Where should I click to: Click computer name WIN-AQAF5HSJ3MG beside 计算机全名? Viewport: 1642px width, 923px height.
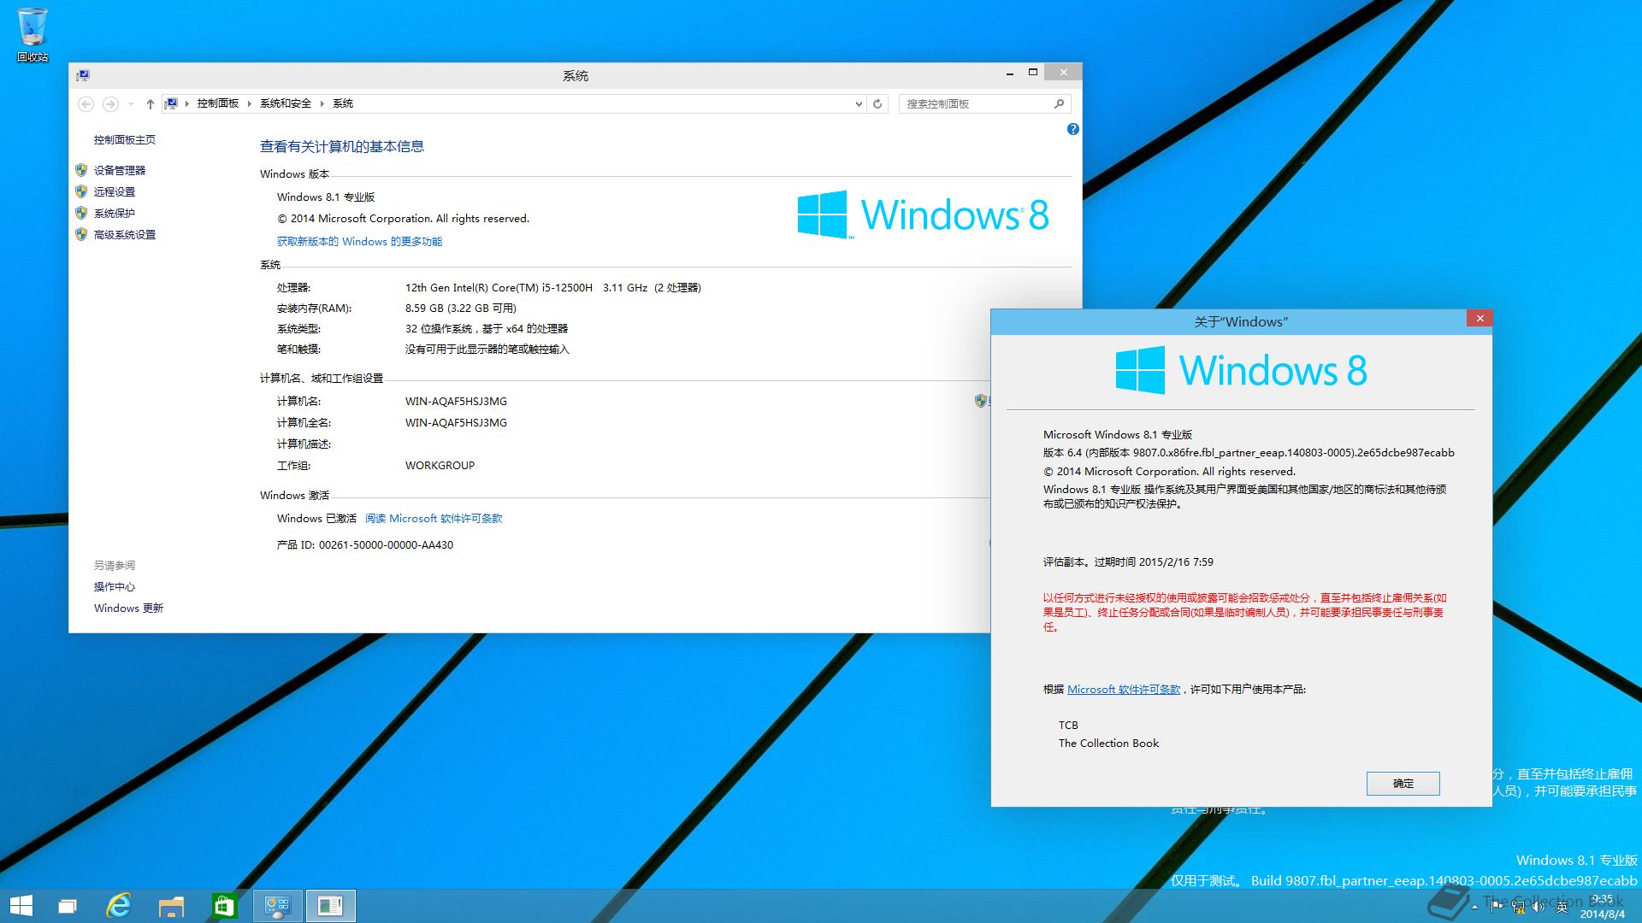456,422
